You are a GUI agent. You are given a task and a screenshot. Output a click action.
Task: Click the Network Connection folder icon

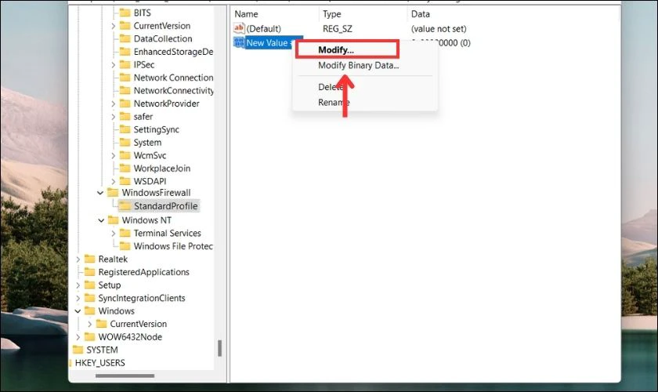(125, 78)
